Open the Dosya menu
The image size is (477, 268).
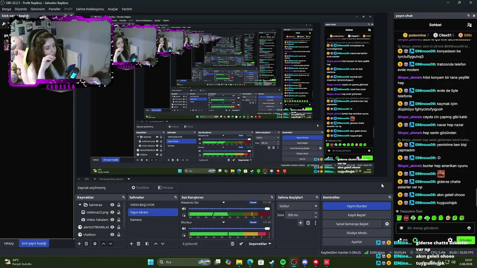[x=6, y=9]
